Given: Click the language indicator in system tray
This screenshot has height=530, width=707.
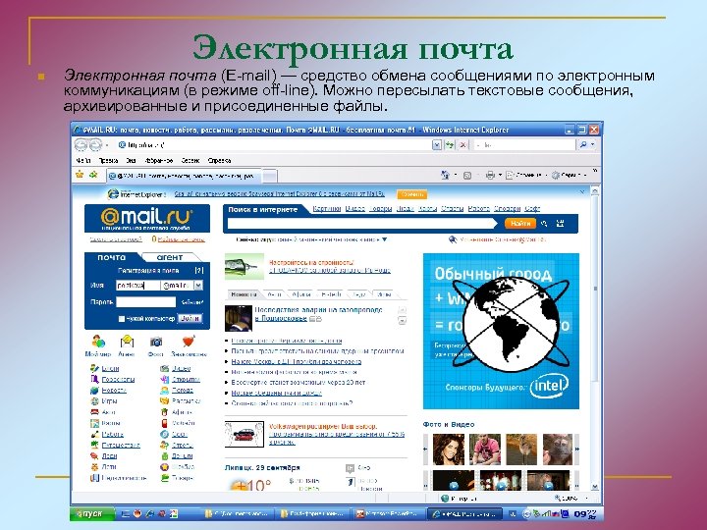Looking at the screenshot, I should coord(513,513).
